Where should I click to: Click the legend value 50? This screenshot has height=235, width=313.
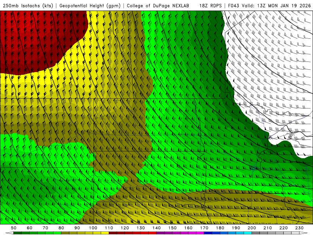pyautogui.click(x=14, y=228)
